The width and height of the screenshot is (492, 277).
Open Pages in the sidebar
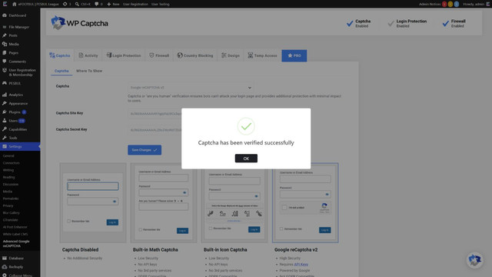point(14,53)
